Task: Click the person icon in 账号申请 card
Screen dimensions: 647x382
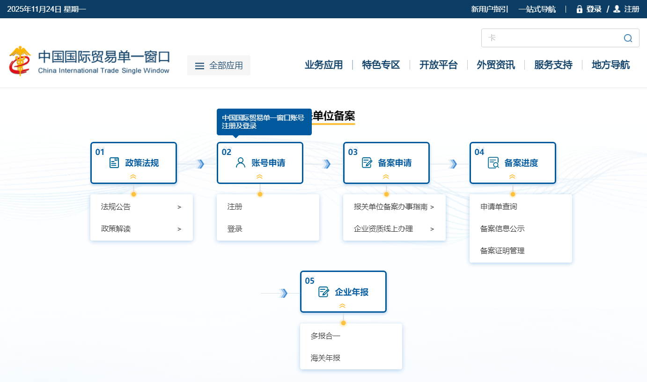Action: (x=241, y=163)
